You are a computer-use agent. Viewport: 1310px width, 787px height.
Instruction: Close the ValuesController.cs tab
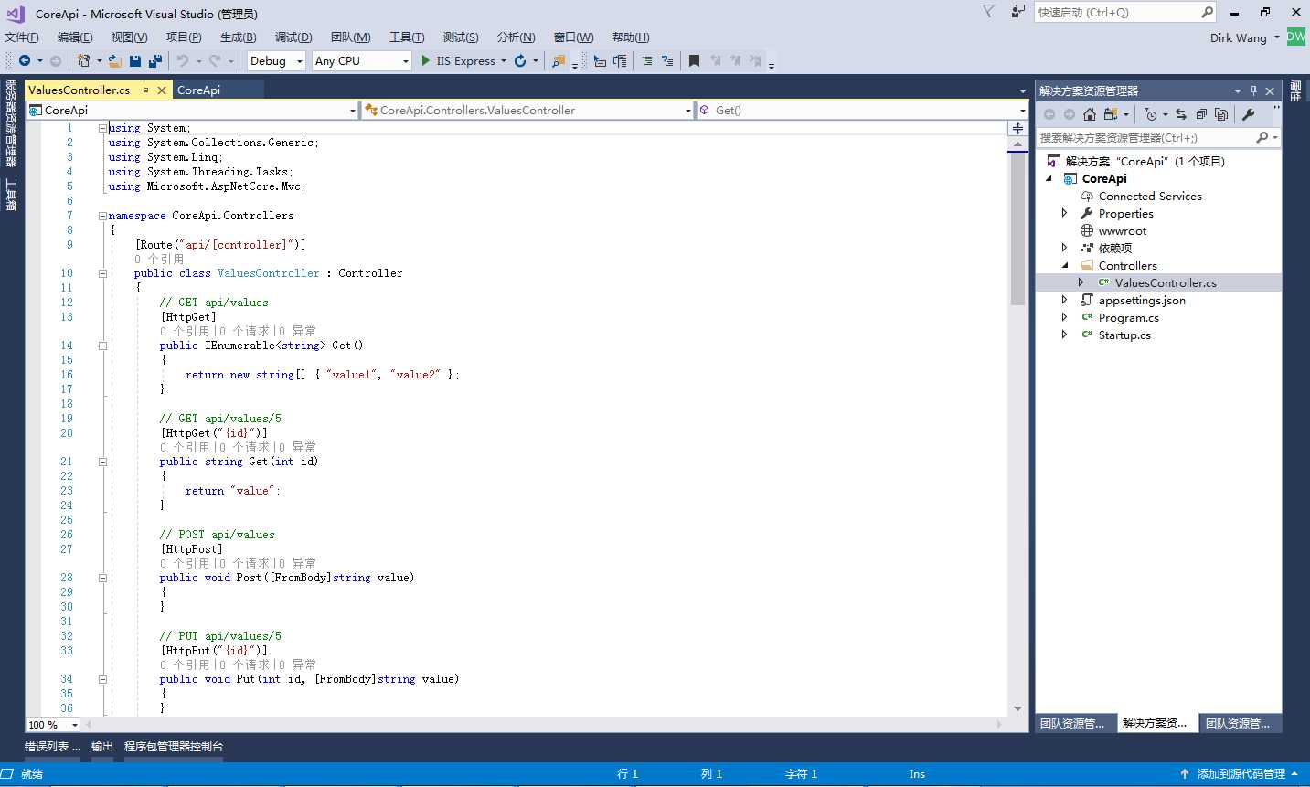[162, 90]
